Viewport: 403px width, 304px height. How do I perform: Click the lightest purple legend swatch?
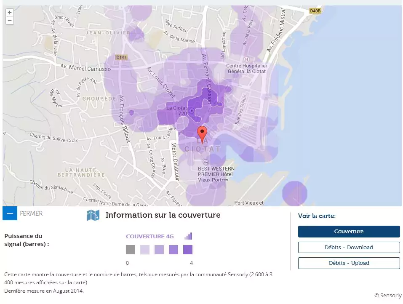[x=145, y=250]
